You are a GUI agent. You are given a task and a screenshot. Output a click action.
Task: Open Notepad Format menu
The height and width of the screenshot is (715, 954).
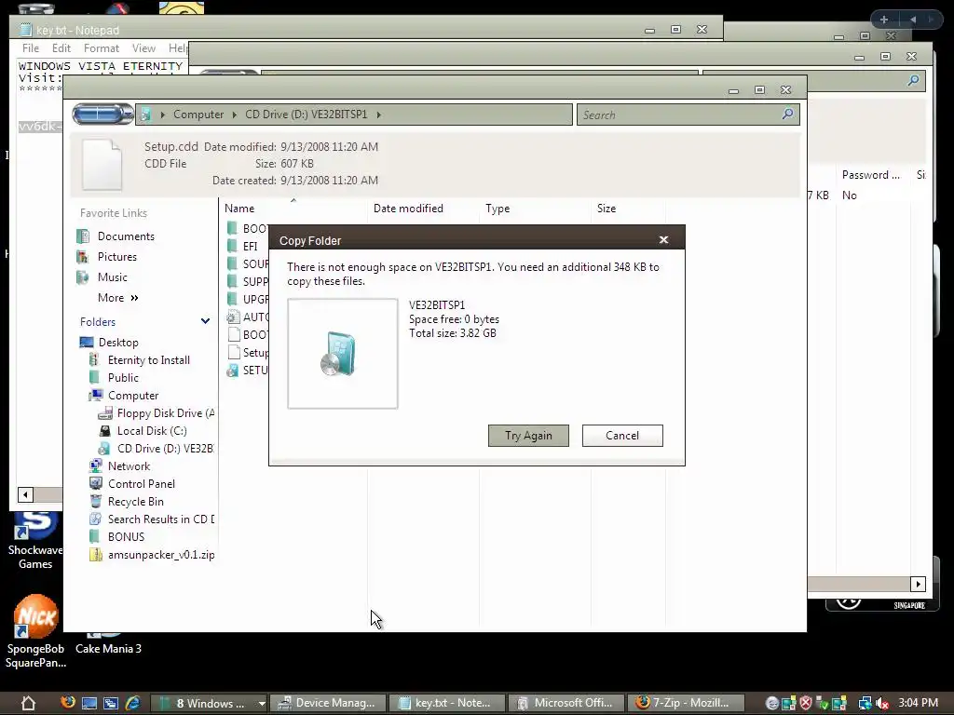[101, 48]
